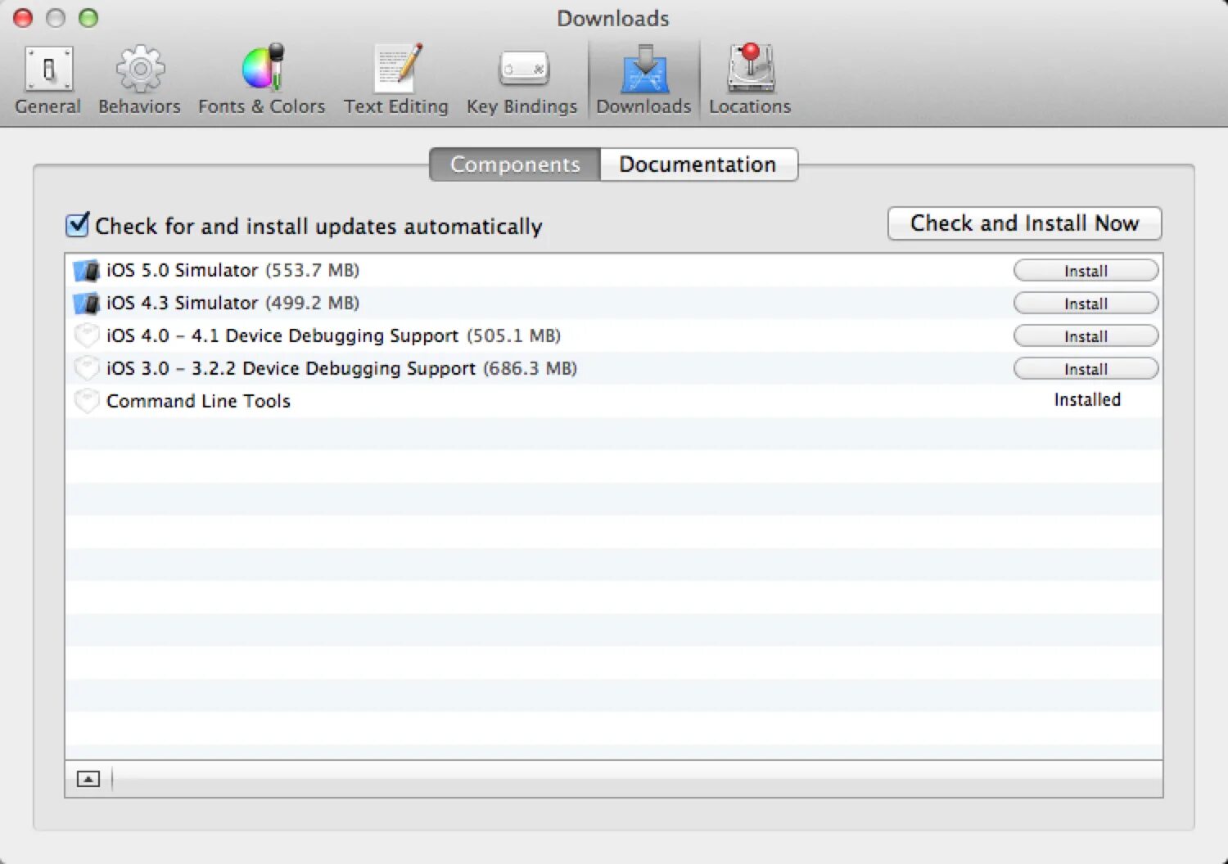Minimize the window with the middle title-bar button
This screenshot has width=1228, height=864.
coord(56,18)
